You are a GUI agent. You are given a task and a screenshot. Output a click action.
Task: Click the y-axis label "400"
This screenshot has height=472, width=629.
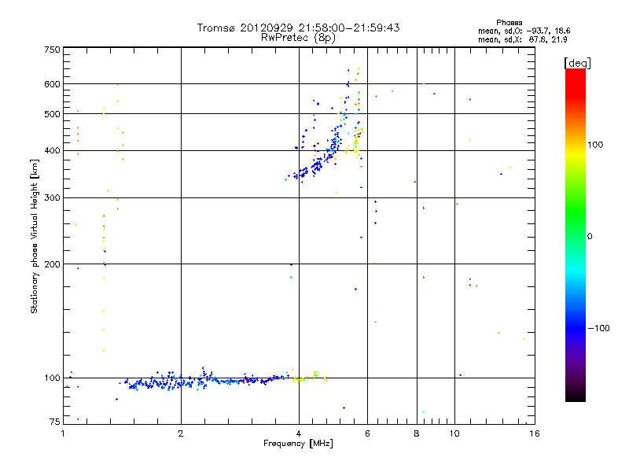pyautogui.click(x=52, y=150)
